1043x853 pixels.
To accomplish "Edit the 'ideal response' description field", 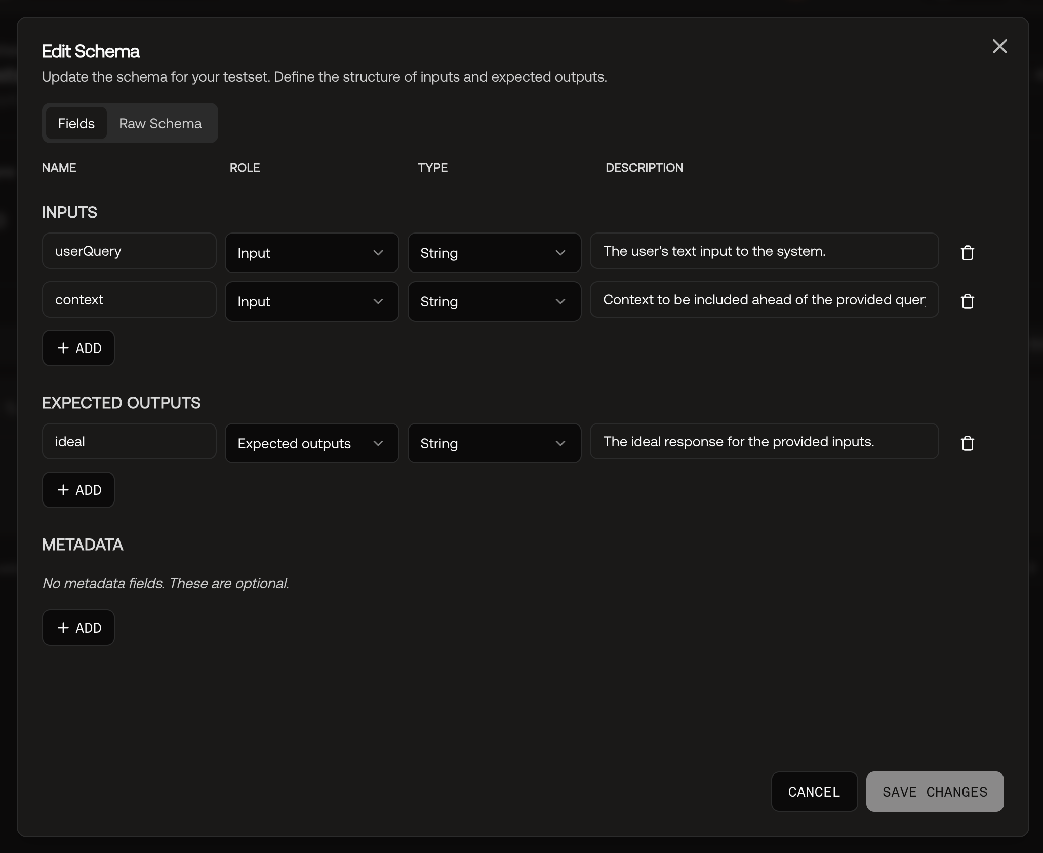I will tap(765, 441).
